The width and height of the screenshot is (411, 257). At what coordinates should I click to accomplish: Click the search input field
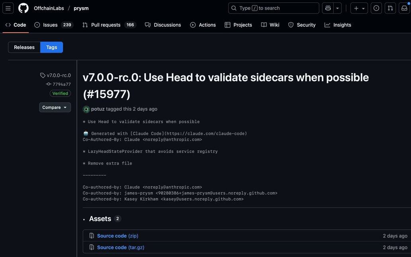(x=274, y=8)
